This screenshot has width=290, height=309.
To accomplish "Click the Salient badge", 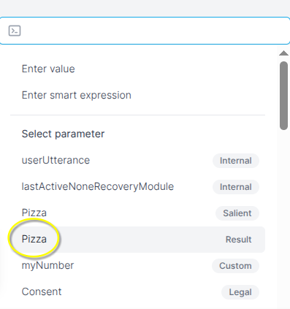I will tap(237, 213).
